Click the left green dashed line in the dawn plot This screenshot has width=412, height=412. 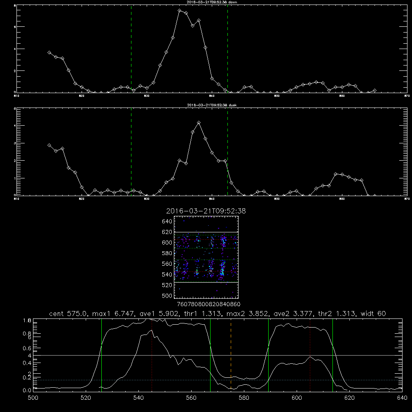[x=131, y=49]
